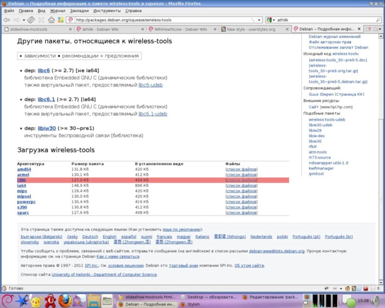Open the libiw30 dependency link

click(x=47, y=128)
